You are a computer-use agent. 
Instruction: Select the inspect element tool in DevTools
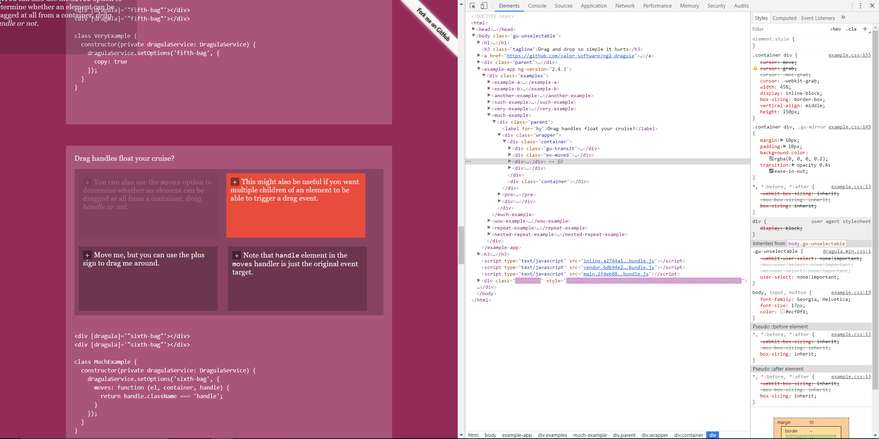[x=472, y=6]
